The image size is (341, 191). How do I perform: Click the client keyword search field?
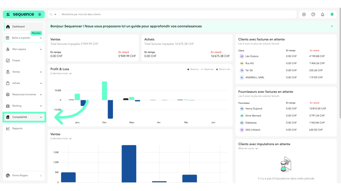pos(178,14)
